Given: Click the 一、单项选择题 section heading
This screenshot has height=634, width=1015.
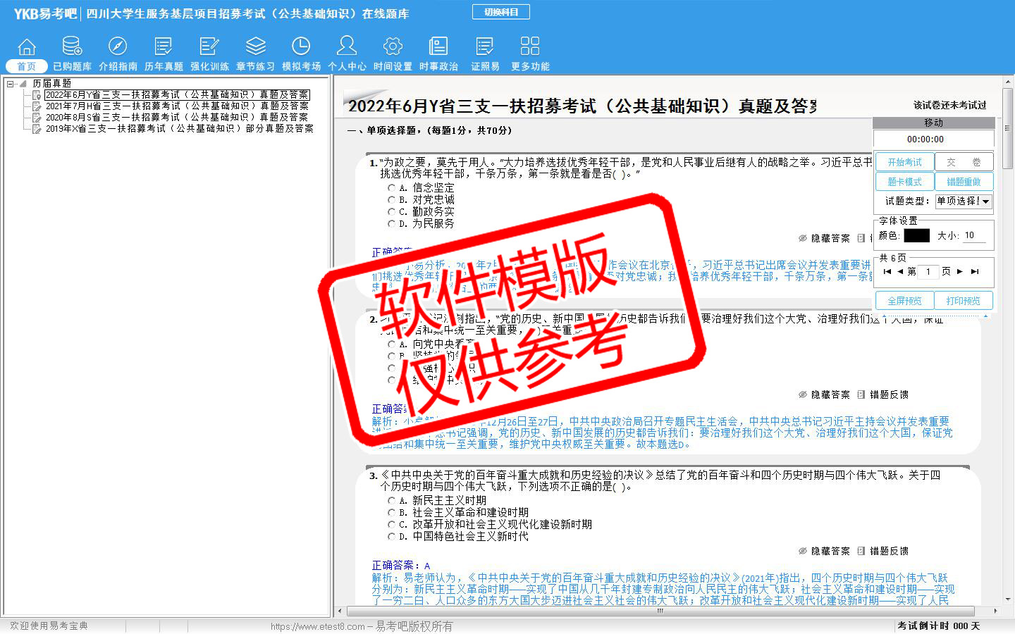Looking at the screenshot, I should (x=429, y=130).
